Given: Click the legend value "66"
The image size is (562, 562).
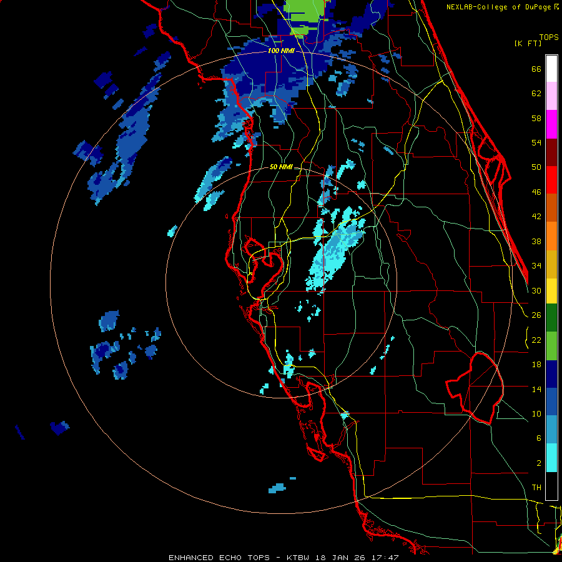Looking at the screenshot, I should point(536,69).
